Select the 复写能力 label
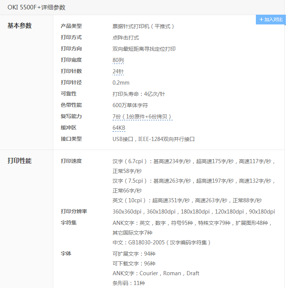 pos(71,116)
